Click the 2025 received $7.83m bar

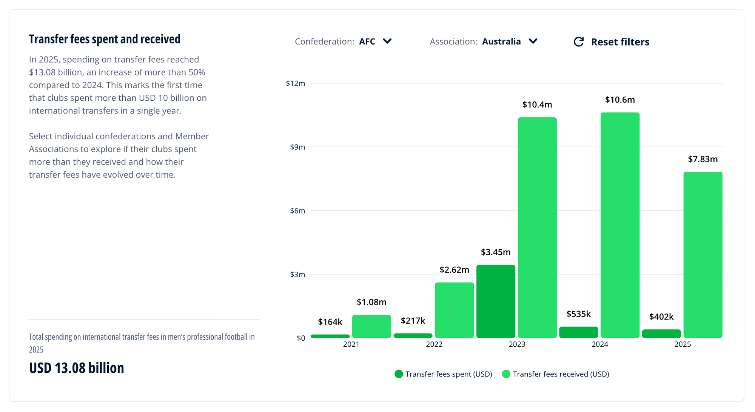tap(703, 255)
